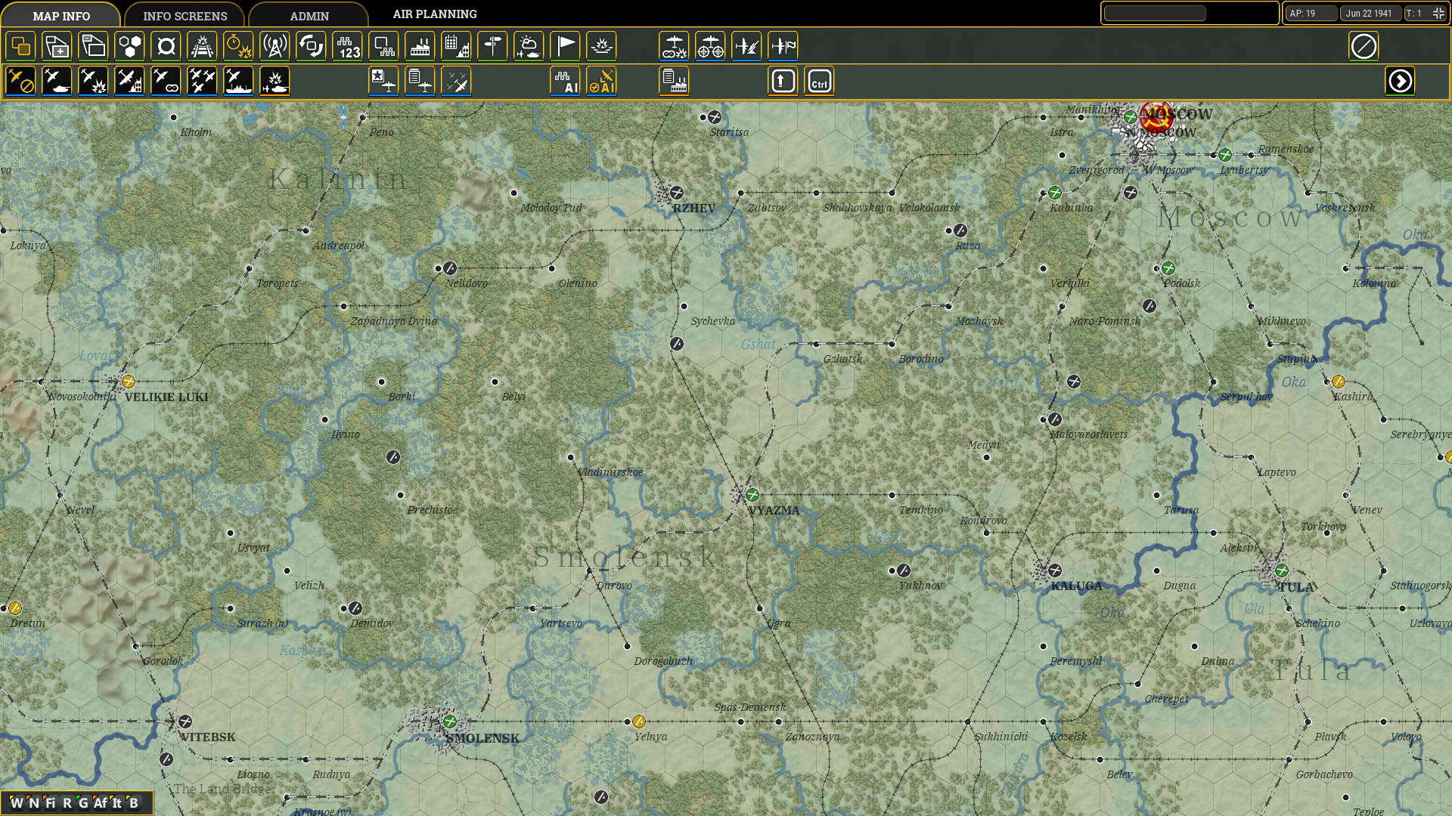Click the W theater box button
The image size is (1452, 816).
tap(17, 802)
